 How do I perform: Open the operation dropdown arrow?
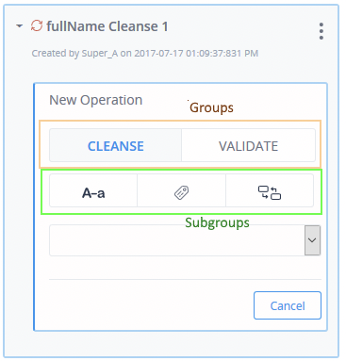[312, 240]
